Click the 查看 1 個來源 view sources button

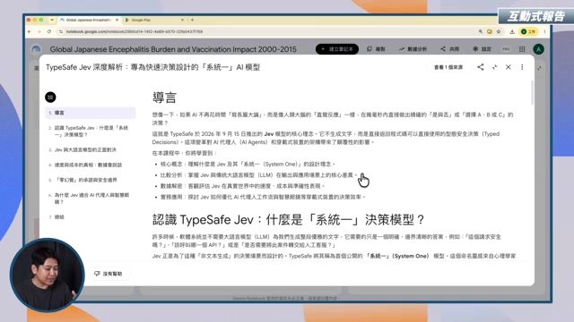(x=448, y=67)
